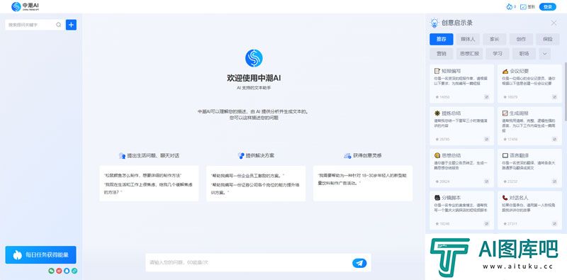The width and height of the screenshot is (567, 280).
Task: Click the 企业员工激励方案 example prompt
Action: pos(247,176)
